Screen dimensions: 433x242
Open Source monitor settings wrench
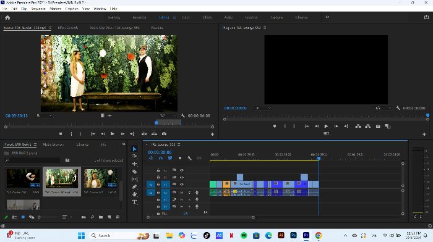point(182,116)
